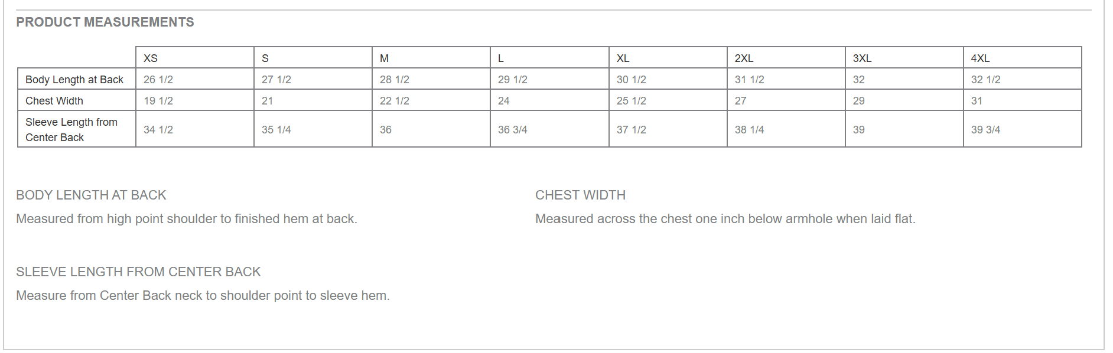
Task: Click the BODY LENGTH AT BACK description heading
Action: coord(91,195)
